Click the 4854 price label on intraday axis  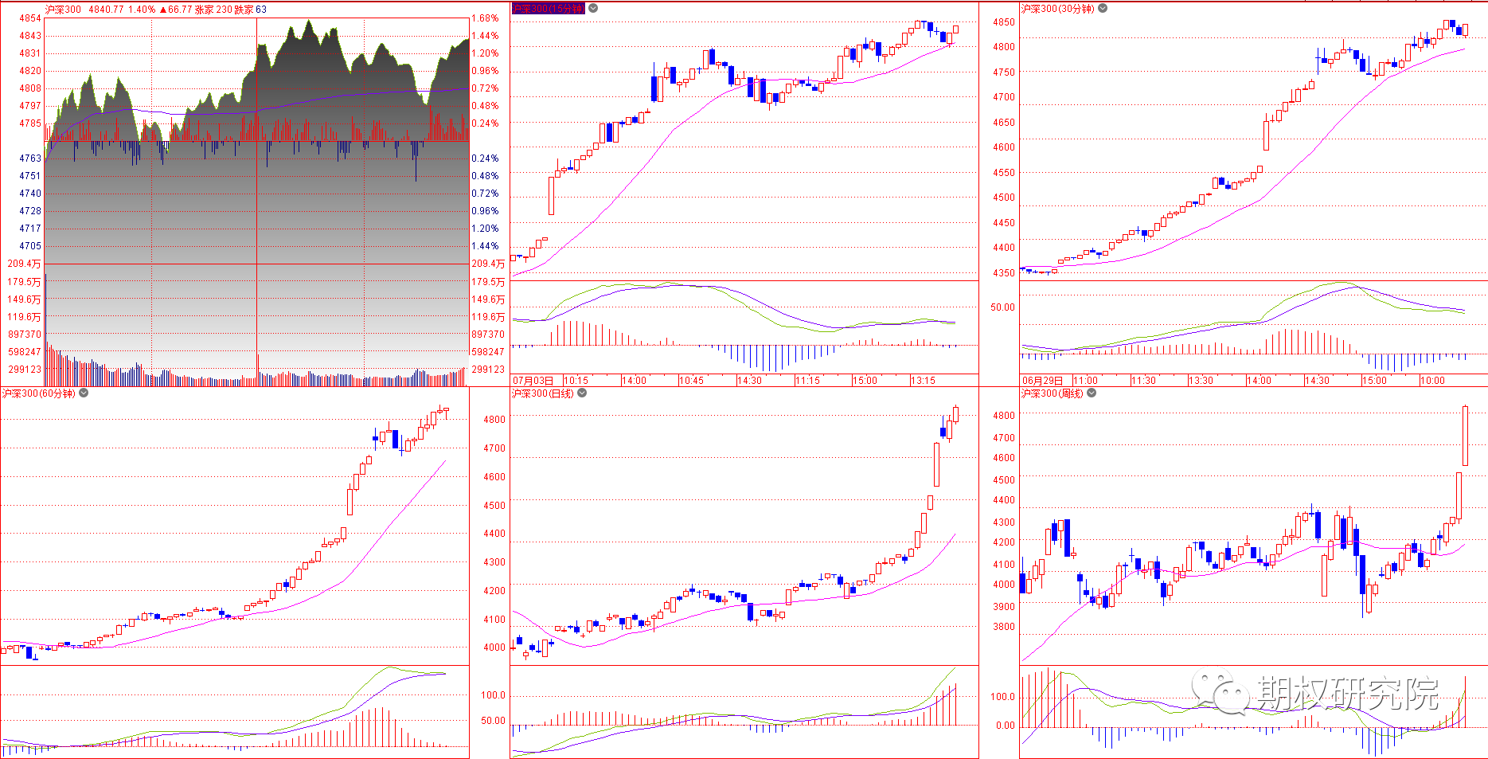(x=30, y=18)
